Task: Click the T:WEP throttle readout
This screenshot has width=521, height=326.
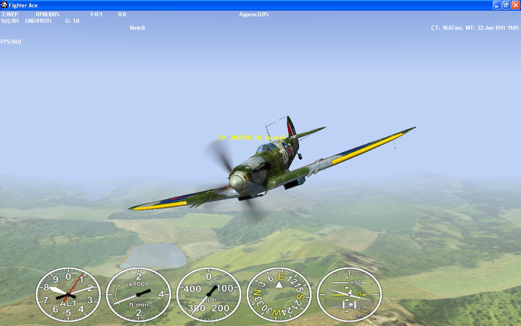Action: (x=10, y=15)
